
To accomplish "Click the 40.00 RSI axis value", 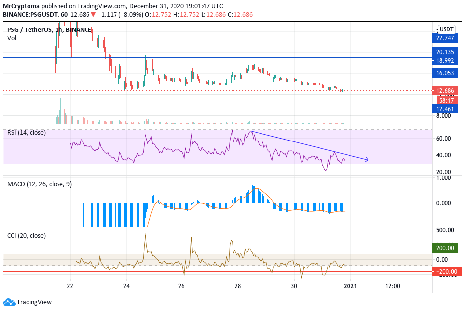I will pyautogui.click(x=444, y=155).
